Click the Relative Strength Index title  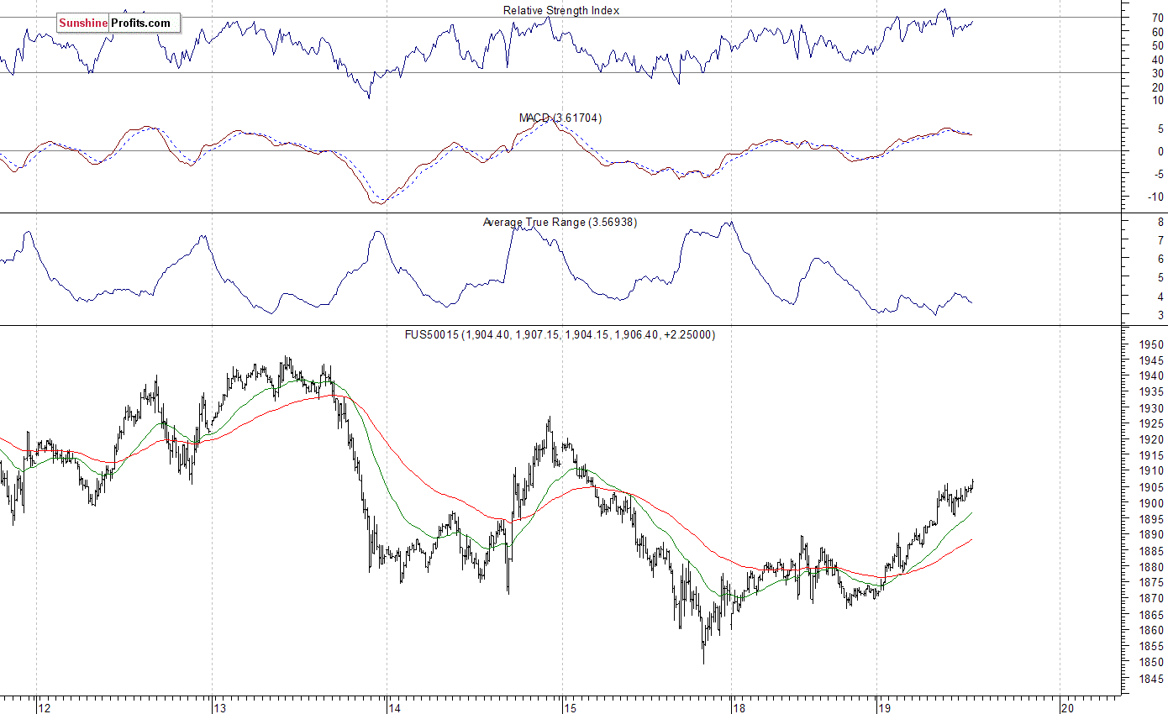tap(561, 10)
